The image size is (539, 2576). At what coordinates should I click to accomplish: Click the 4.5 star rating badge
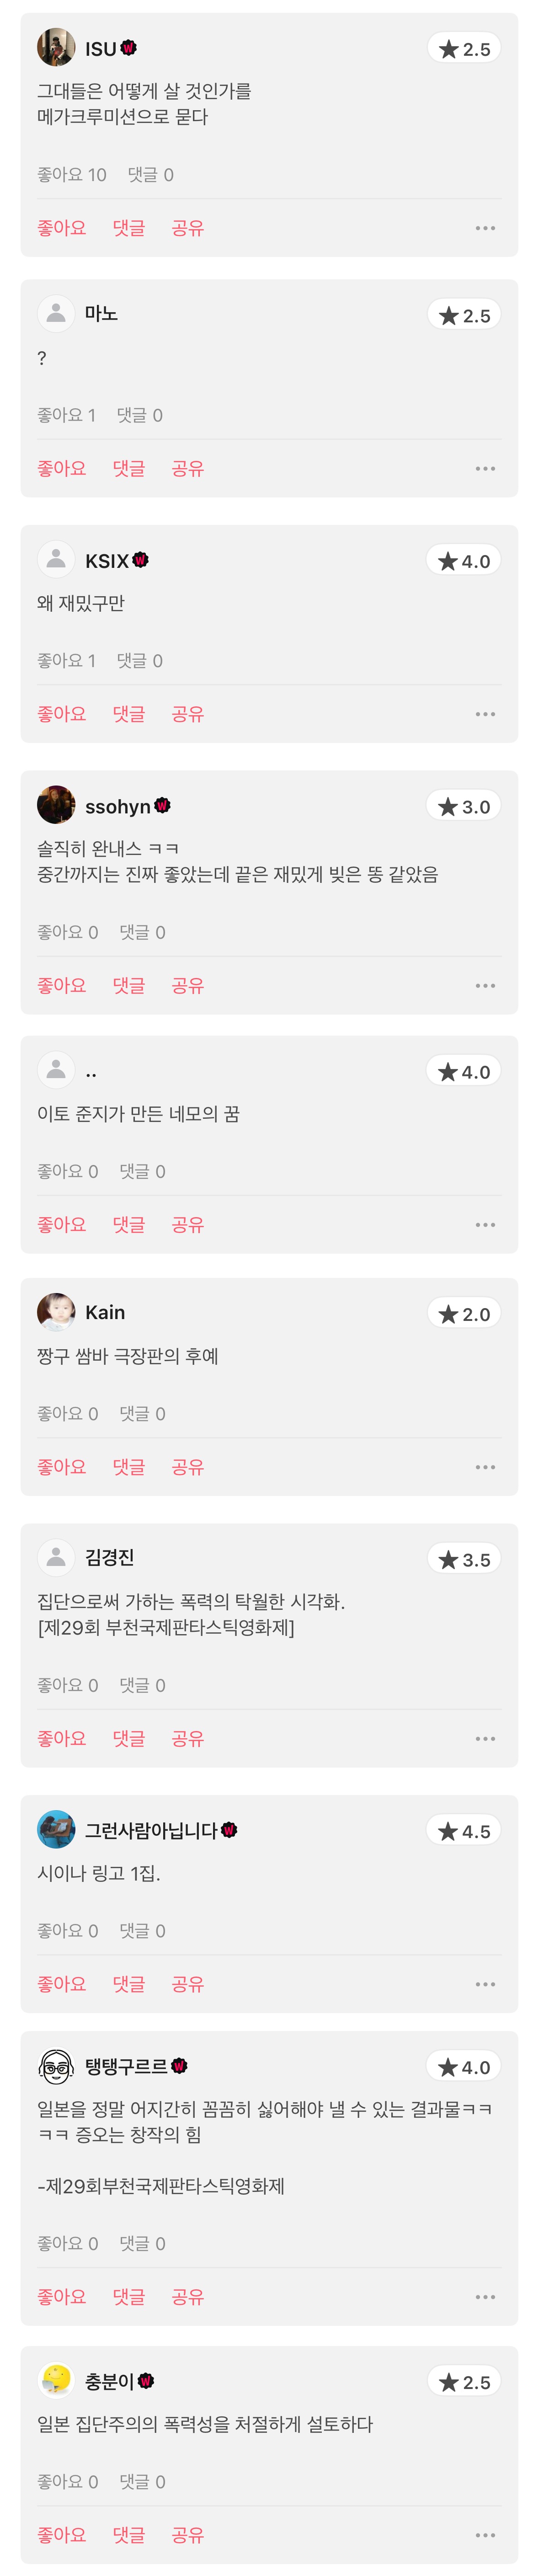(464, 1831)
